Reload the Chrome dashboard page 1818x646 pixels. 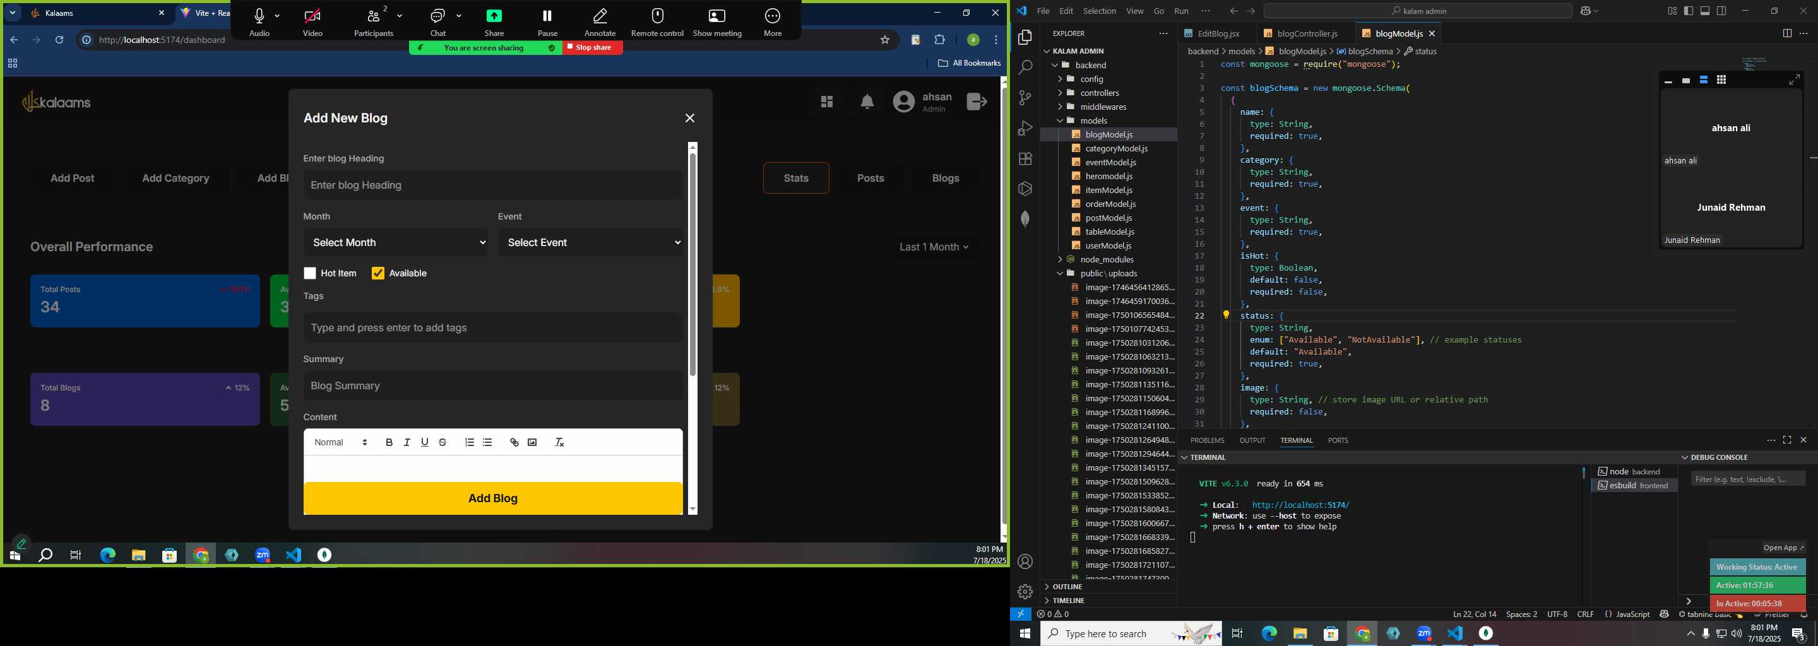[60, 40]
